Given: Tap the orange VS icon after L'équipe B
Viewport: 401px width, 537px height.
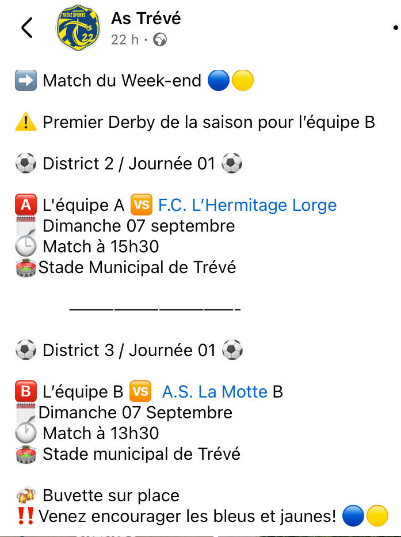Looking at the screenshot, I should point(140,392).
